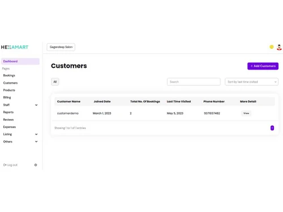Open the Billing page

coord(7,97)
